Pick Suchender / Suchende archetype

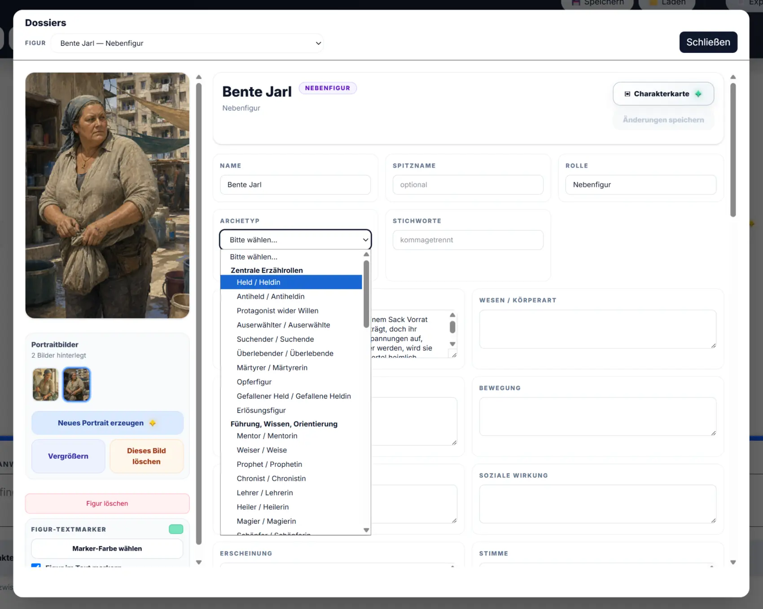[x=291, y=339]
